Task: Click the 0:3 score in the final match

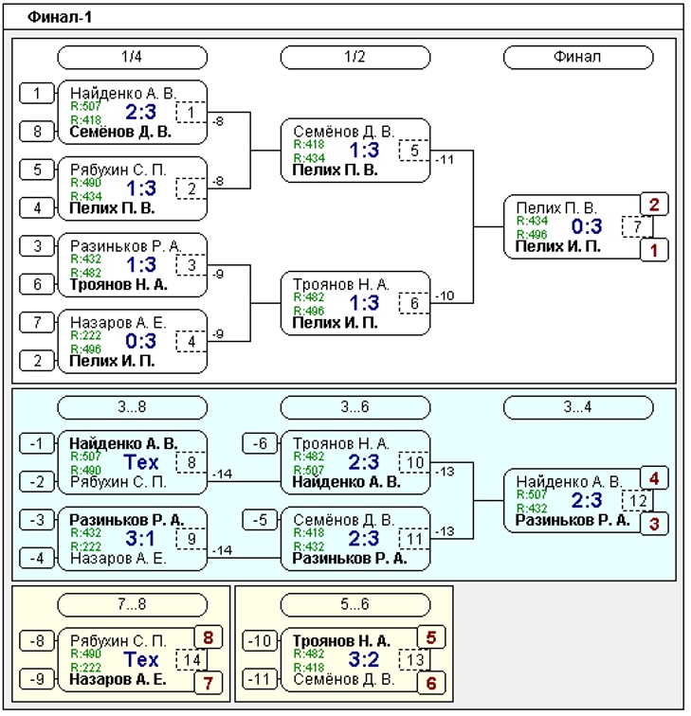Action: tap(587, 226)
